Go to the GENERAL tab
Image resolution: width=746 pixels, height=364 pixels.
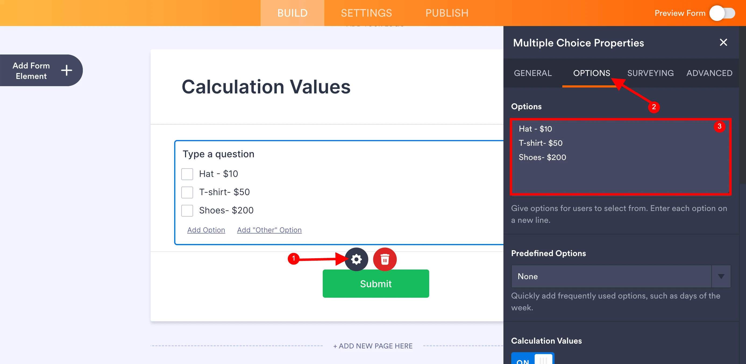click(533, 73)
